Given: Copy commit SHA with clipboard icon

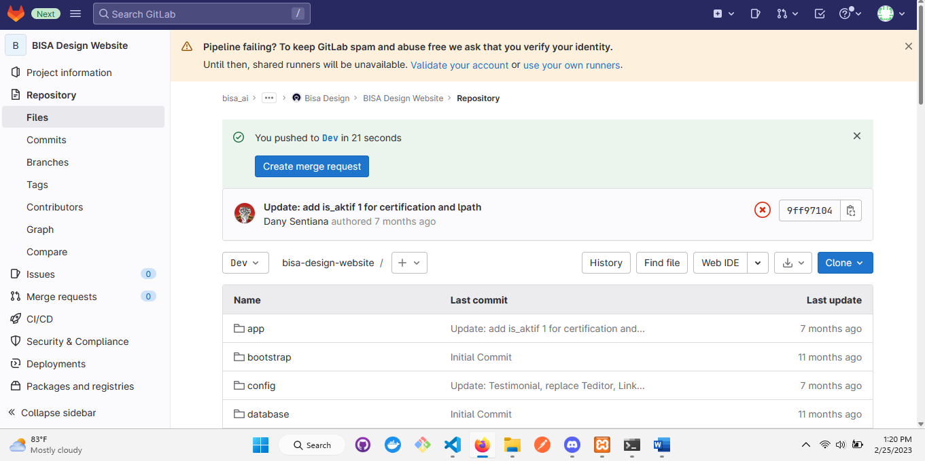Looking at the screenshot, I should pos(851,210).
